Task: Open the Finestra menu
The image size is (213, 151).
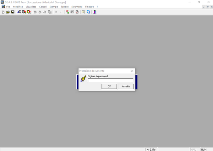Action: point(89,7)
